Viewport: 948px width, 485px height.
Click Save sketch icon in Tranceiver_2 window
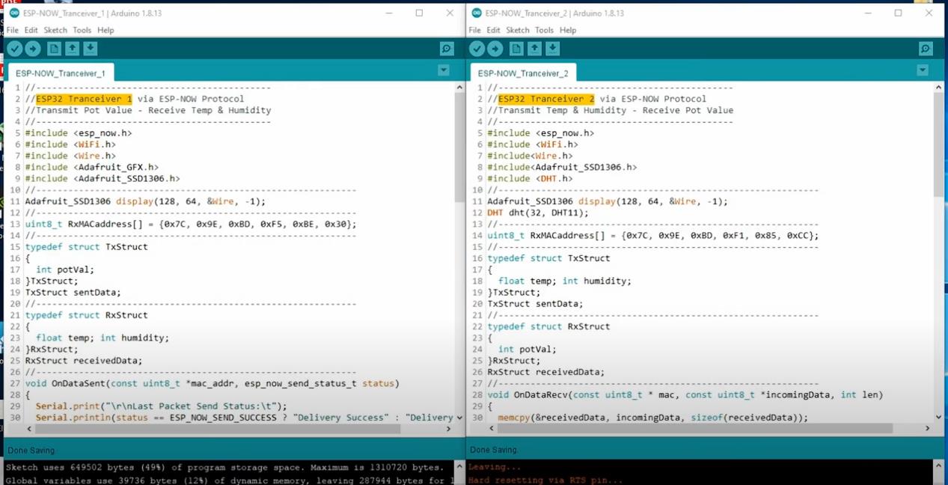(x=552, y=49)
